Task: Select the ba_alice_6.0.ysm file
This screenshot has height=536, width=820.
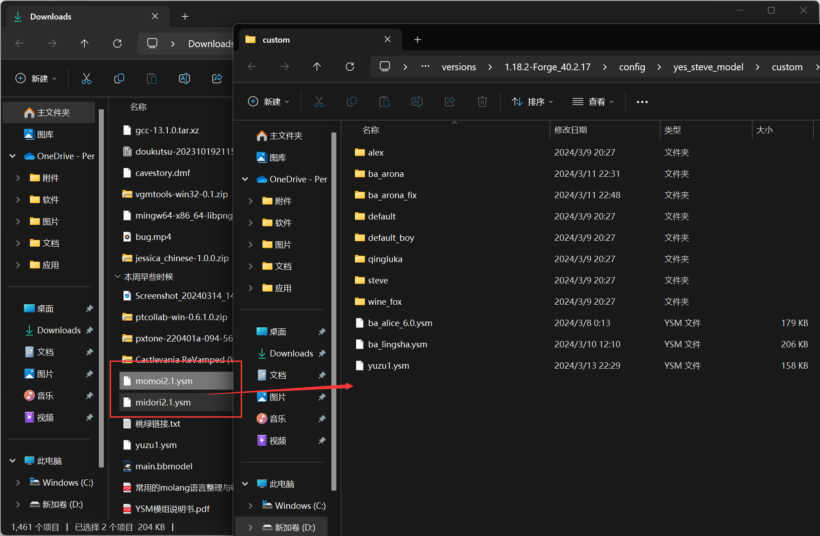Action: (x=400, y=323)
